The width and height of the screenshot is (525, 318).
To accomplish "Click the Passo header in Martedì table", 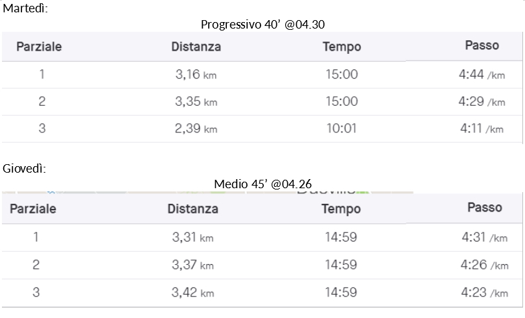I will [482, 45].
